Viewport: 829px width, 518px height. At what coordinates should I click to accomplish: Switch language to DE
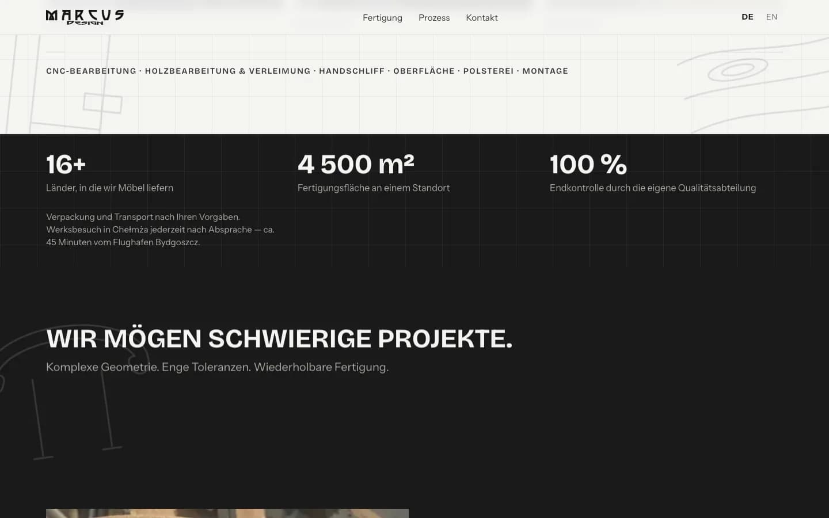pyautogui.click(x=747, y=17)
